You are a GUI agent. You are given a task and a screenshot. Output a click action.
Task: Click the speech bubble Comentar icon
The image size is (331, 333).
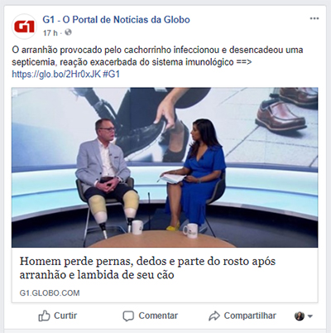pos(128,316)
